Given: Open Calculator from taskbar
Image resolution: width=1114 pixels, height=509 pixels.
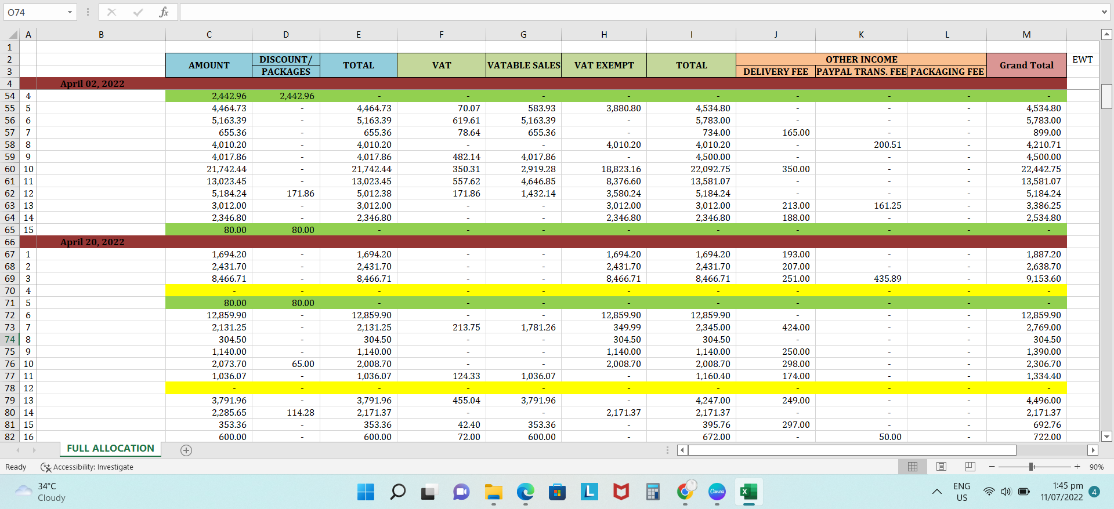Looking at the screenshot, I should pyautogui.click(x=653, y=492).
